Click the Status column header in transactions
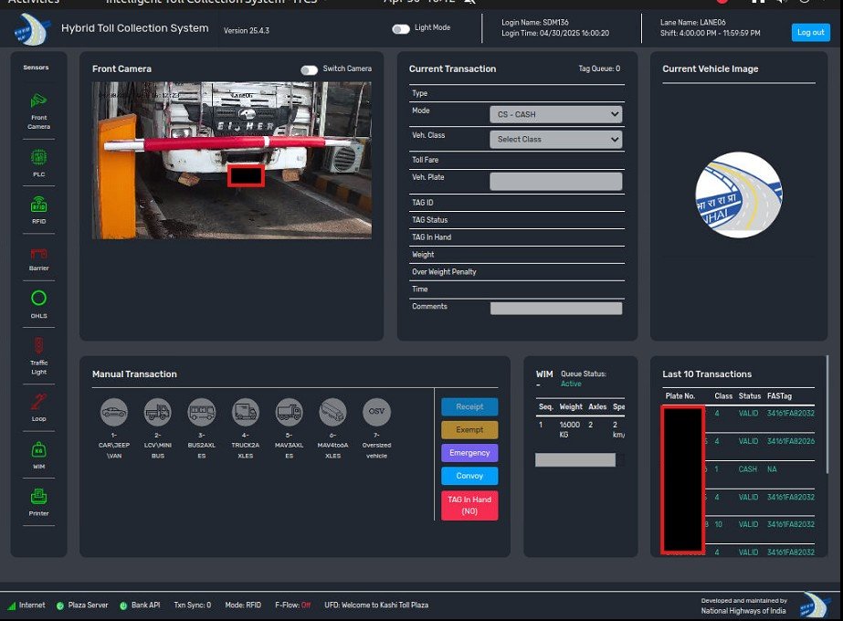This screenshot has height=621, width=843. point(750,396)
